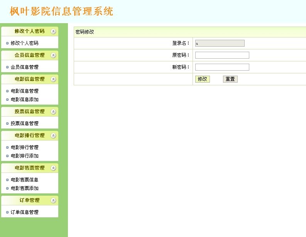
Task: Click the 新密码： label
Action: [181, 67]
